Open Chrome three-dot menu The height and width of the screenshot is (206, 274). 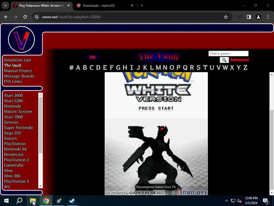click(x=268, y=17)
